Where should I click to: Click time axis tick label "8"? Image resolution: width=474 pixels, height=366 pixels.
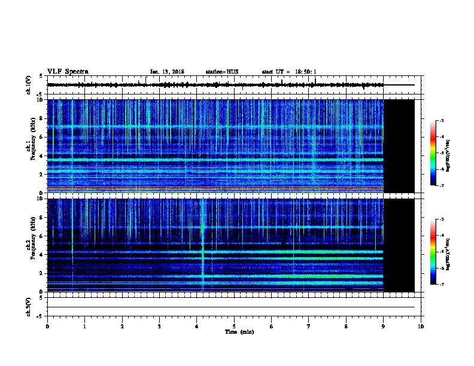346,326
